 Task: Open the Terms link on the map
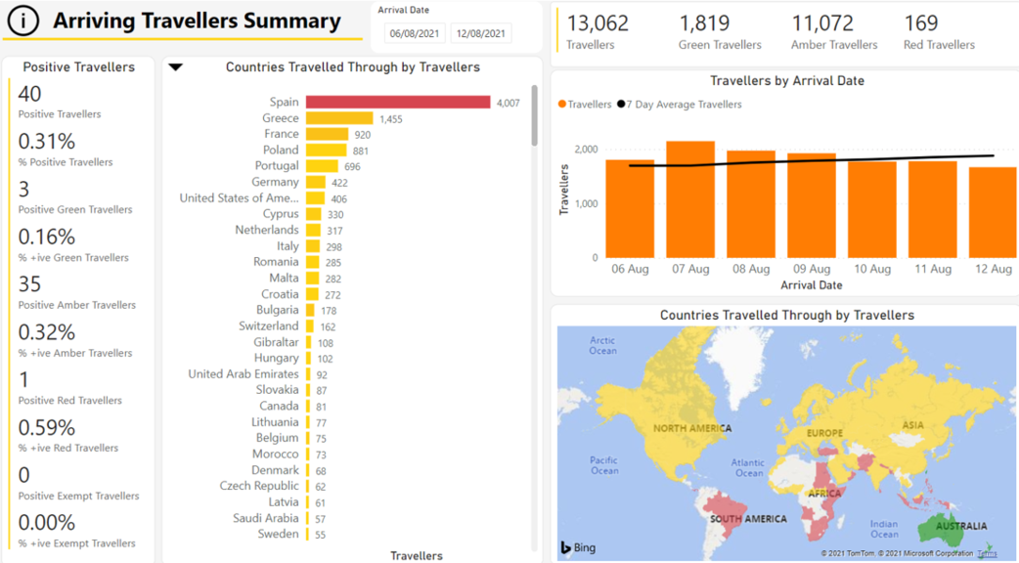pyautogui.click(x=988, y=553)
